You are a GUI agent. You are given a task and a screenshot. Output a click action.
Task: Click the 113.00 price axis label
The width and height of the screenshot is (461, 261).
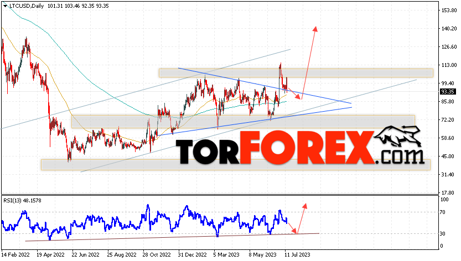click(449, 65)
